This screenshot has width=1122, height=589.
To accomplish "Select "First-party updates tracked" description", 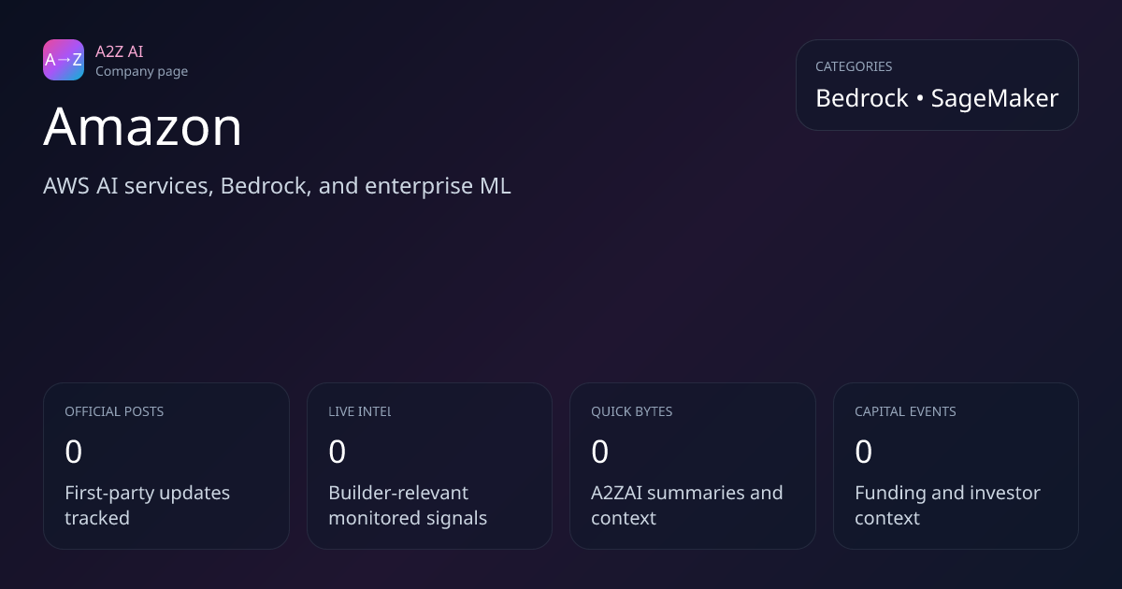I will tap(147, 505).
